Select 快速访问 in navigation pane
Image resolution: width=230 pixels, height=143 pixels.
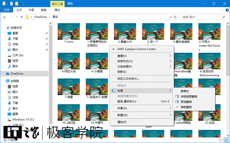[x=16, y=27]
